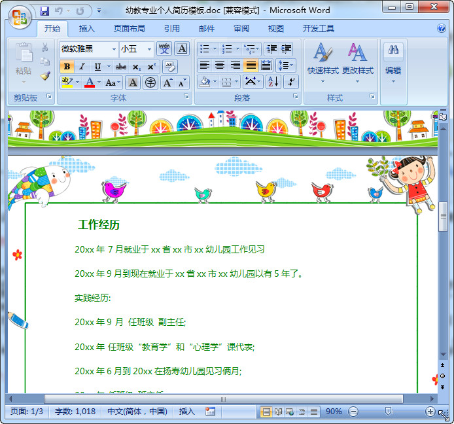454x424 pixels.
Task: Click 更改样式 button
Action: [358, 63]
